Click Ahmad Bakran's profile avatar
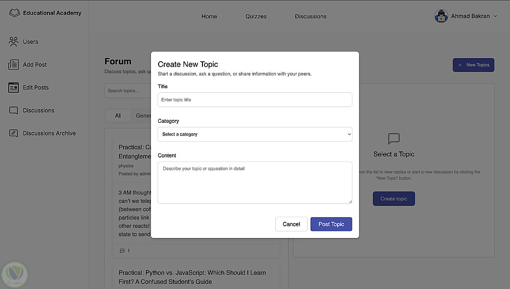510x289 pixels. (441, 16)
